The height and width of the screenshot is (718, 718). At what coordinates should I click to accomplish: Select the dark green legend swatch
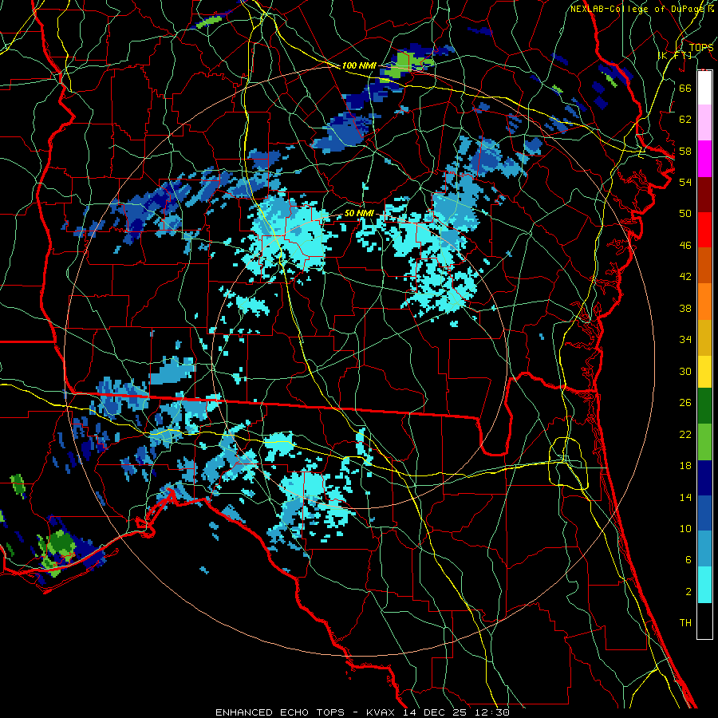(x=704, y=406)
